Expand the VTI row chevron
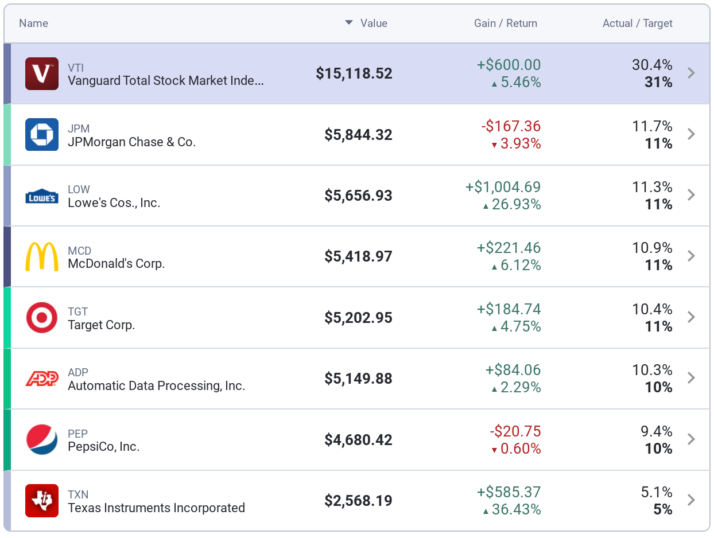 (691, 73)
